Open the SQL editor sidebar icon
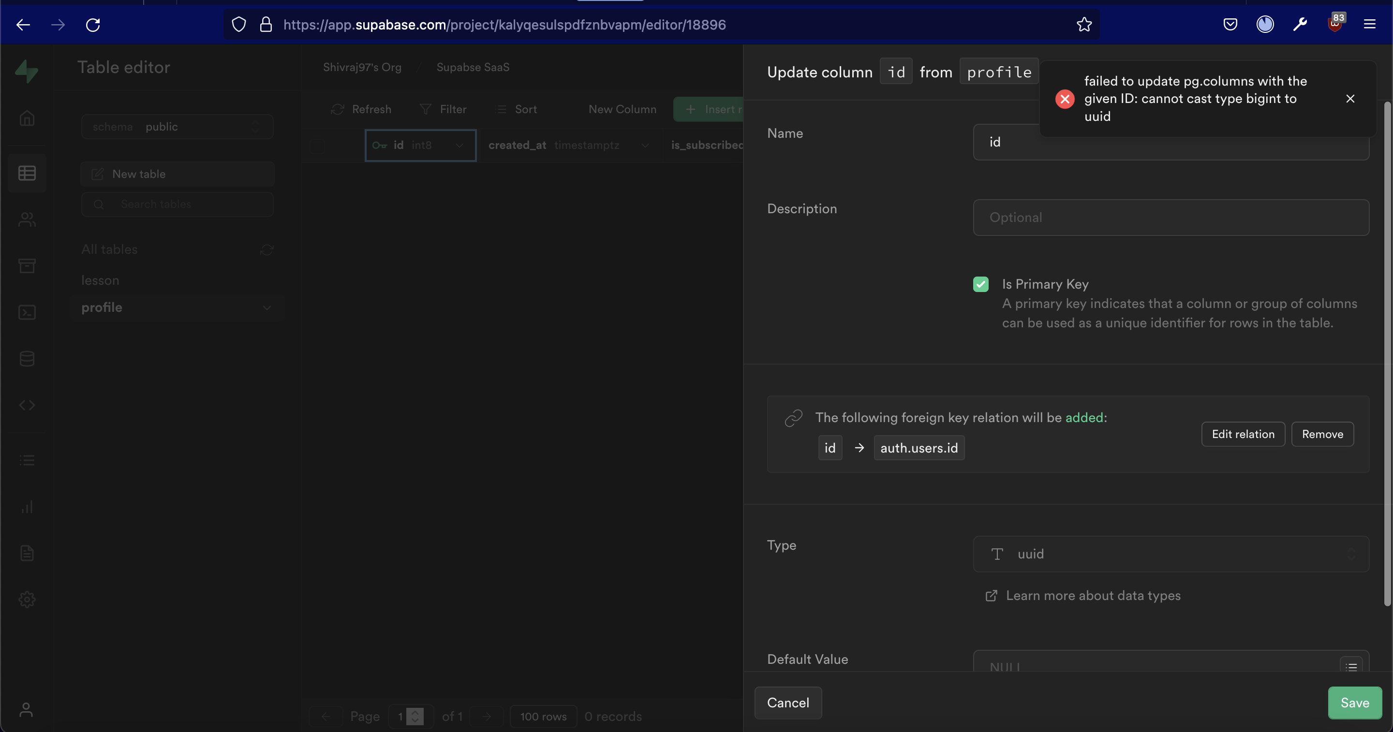The width and height of the screenshot is (1393, 732). 27,312
